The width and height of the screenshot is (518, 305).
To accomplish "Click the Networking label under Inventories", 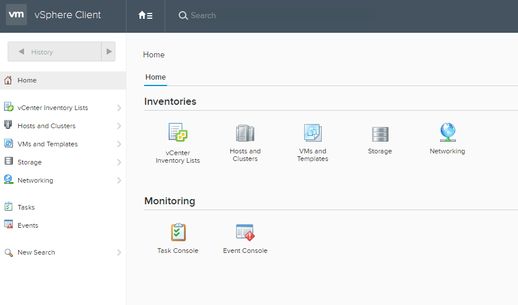I will 447,151.
